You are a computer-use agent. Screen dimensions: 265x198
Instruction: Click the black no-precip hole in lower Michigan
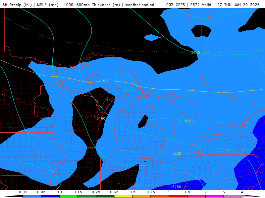pos(143,121)
